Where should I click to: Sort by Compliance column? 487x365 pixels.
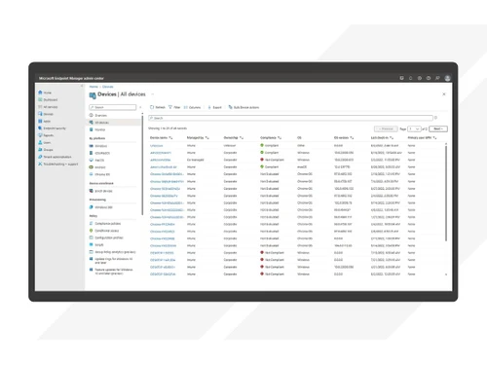(271, 138)
